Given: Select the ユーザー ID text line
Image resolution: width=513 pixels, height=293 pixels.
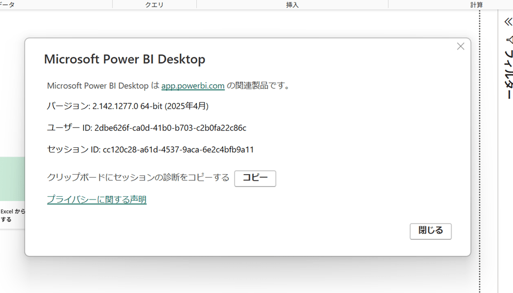Looking at the screenshot, I should 147,128.
